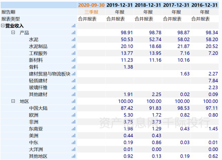
Task: Open the chart icon for 骨料
Action: click(x=73, y=67)
